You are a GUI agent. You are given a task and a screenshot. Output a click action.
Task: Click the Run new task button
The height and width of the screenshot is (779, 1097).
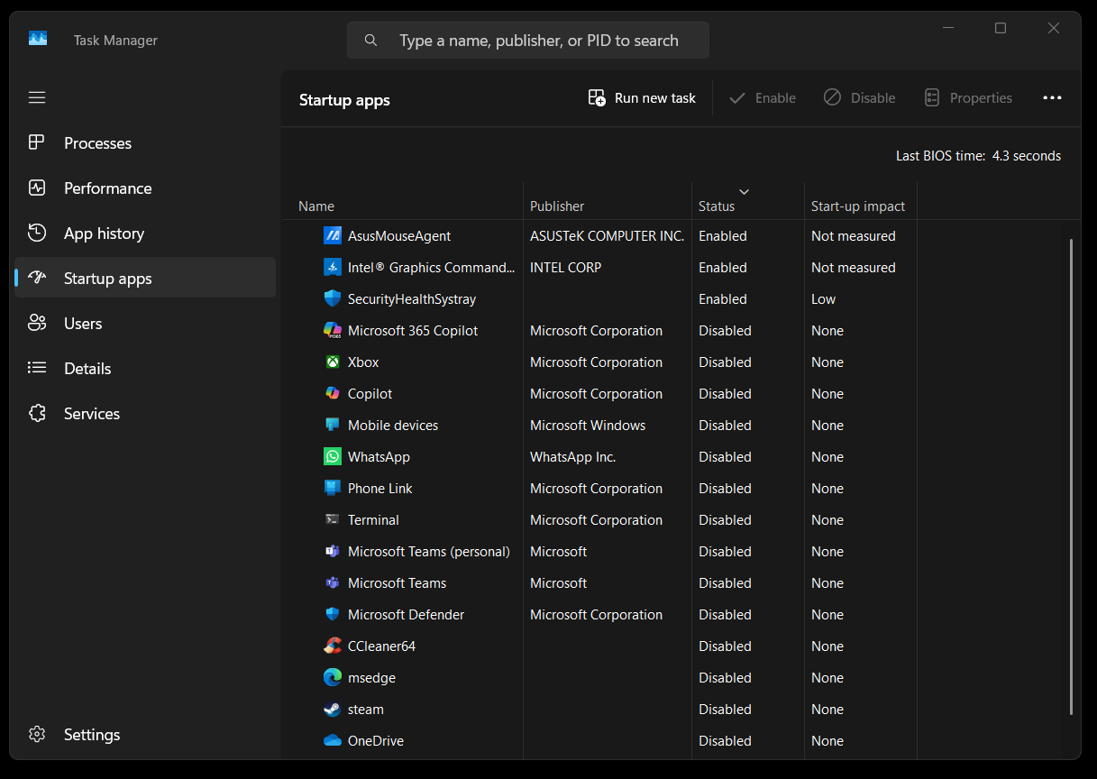[x=642, y=98]
